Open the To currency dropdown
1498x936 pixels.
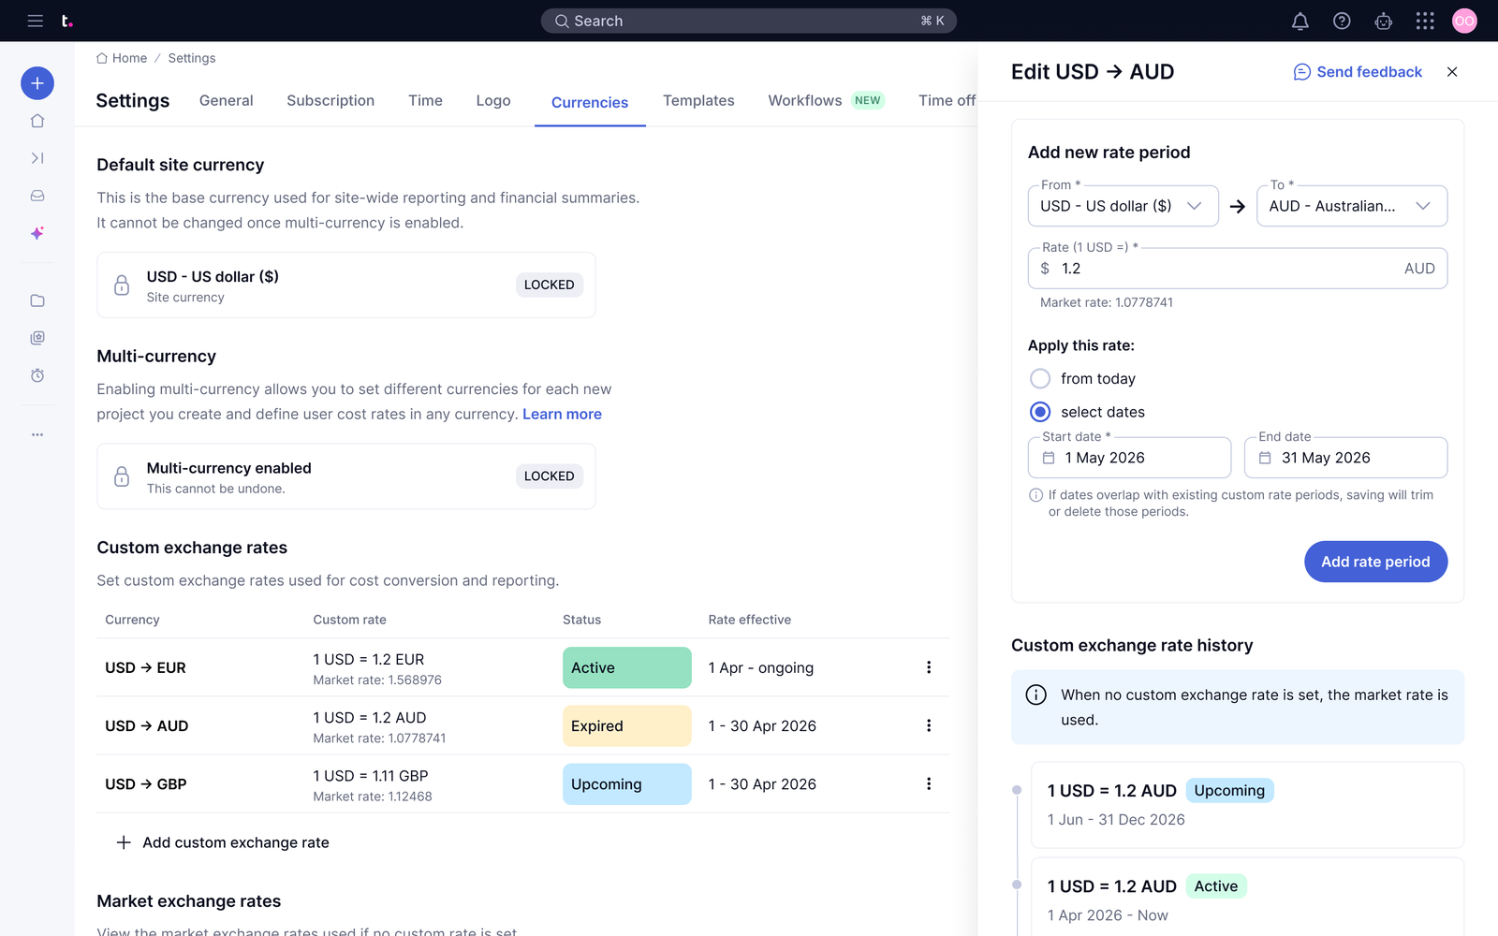pos(1352,206)
